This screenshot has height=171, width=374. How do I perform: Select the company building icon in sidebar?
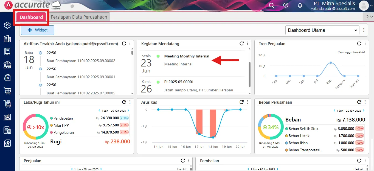[7, 38]
